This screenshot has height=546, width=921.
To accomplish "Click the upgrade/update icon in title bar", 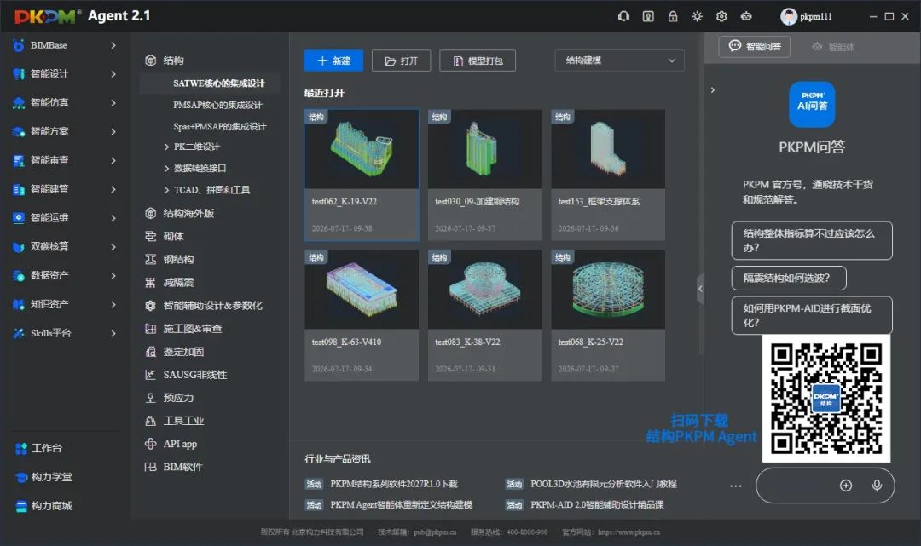I will 648,16.
